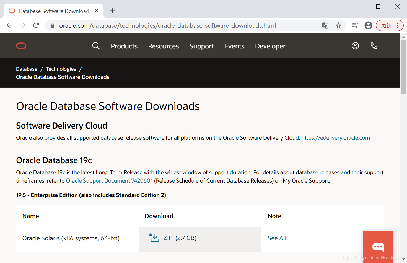The image size is (407, 263).
Task: Click the Download column header
Action: [159, 216]
